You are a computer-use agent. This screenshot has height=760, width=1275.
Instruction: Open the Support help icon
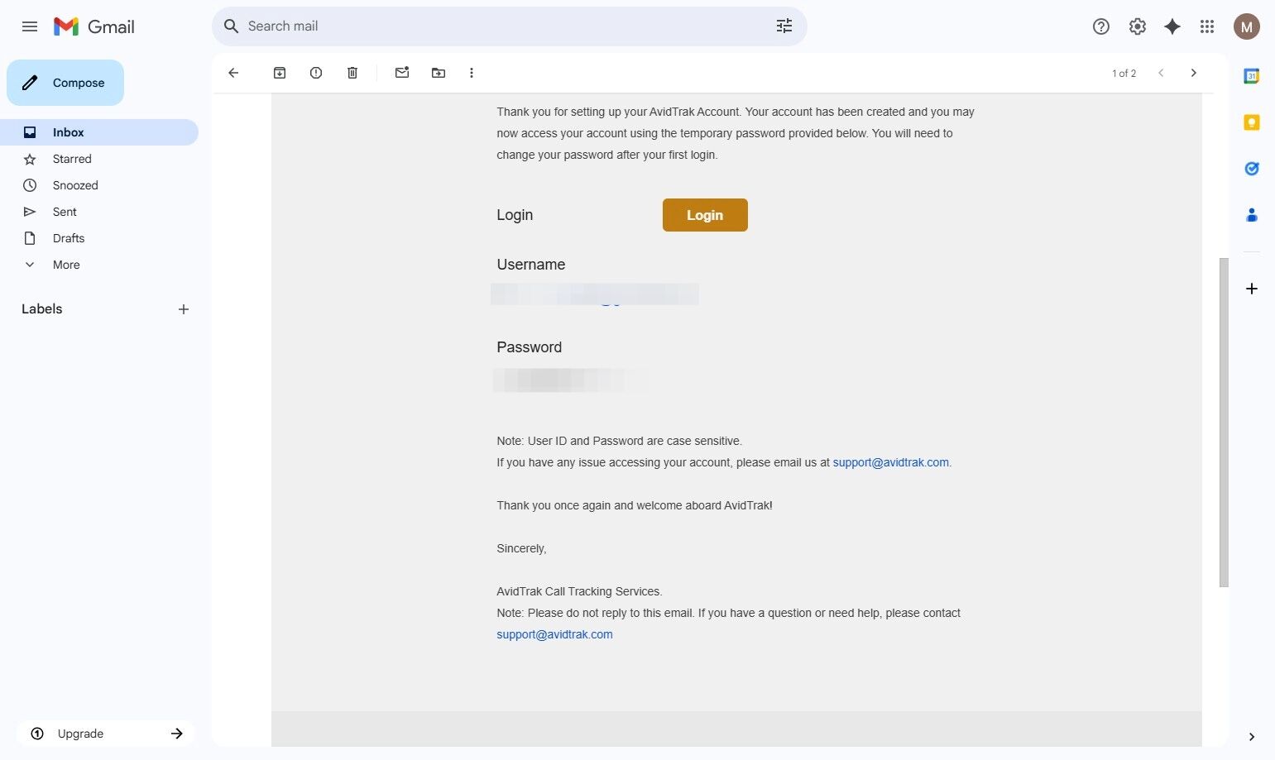(1101, 26)
